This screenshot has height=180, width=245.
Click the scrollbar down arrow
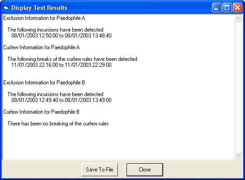(238, 155)
